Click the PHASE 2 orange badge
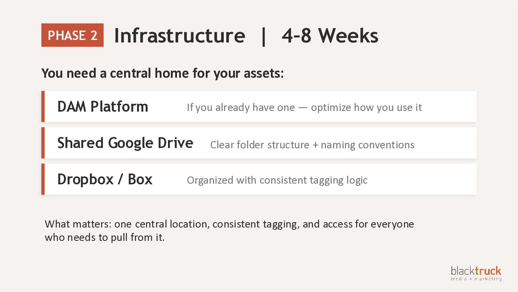 coord(72,35)
